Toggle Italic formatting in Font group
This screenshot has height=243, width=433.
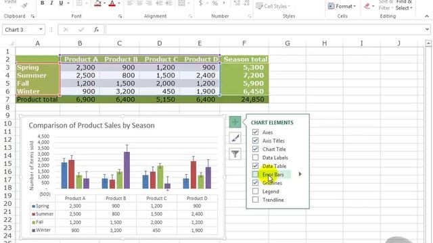coord(51,3)
